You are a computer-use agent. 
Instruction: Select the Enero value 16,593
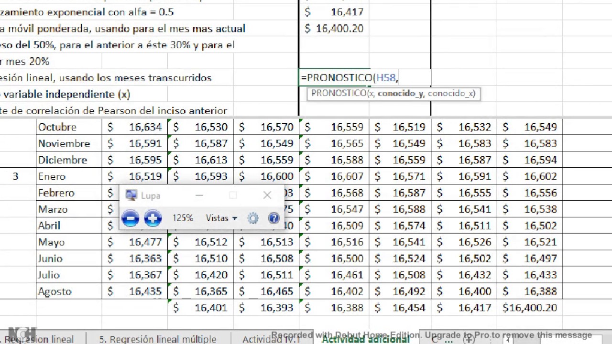pyautogui.click(x=201, y=176)
